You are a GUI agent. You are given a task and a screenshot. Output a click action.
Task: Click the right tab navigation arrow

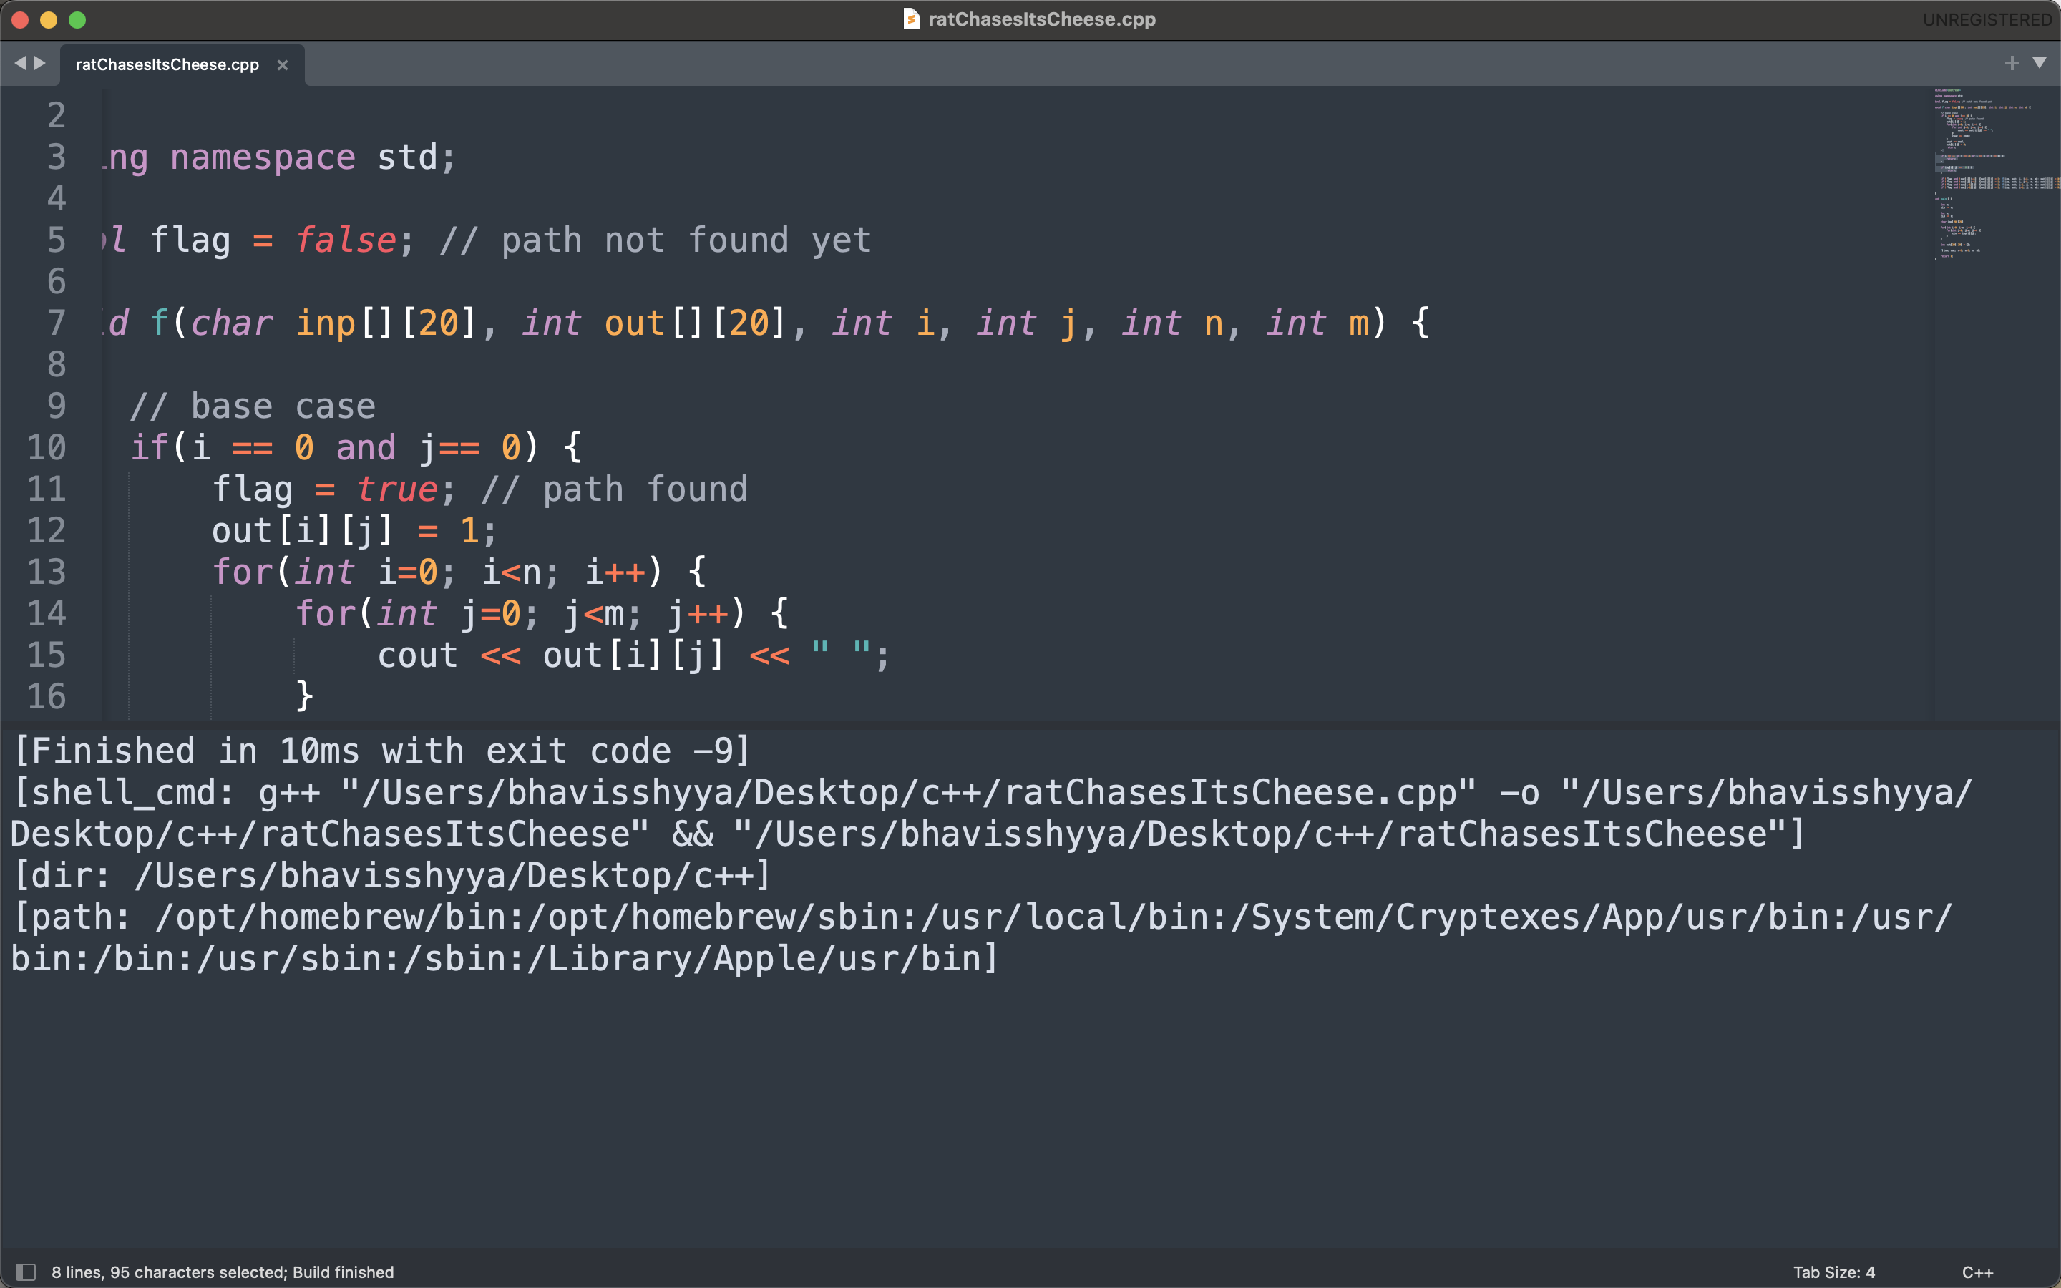point(39,63)
